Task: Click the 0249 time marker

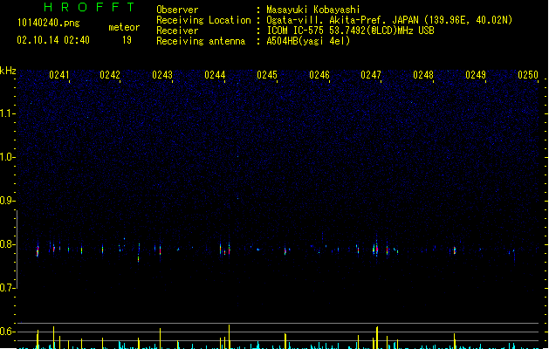Action: pyautogui.click(x=476, y=75)
